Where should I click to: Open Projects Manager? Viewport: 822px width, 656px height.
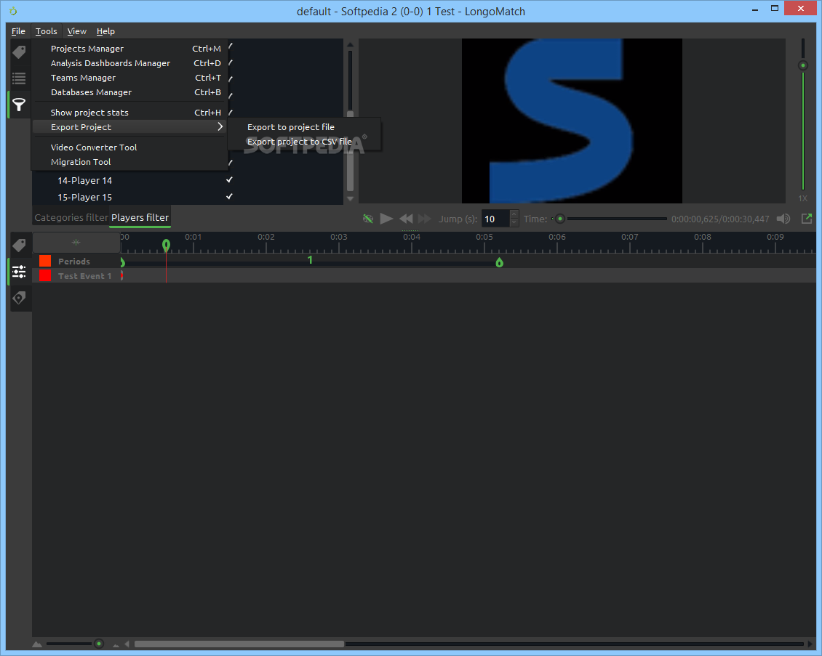tap(129, 49)
